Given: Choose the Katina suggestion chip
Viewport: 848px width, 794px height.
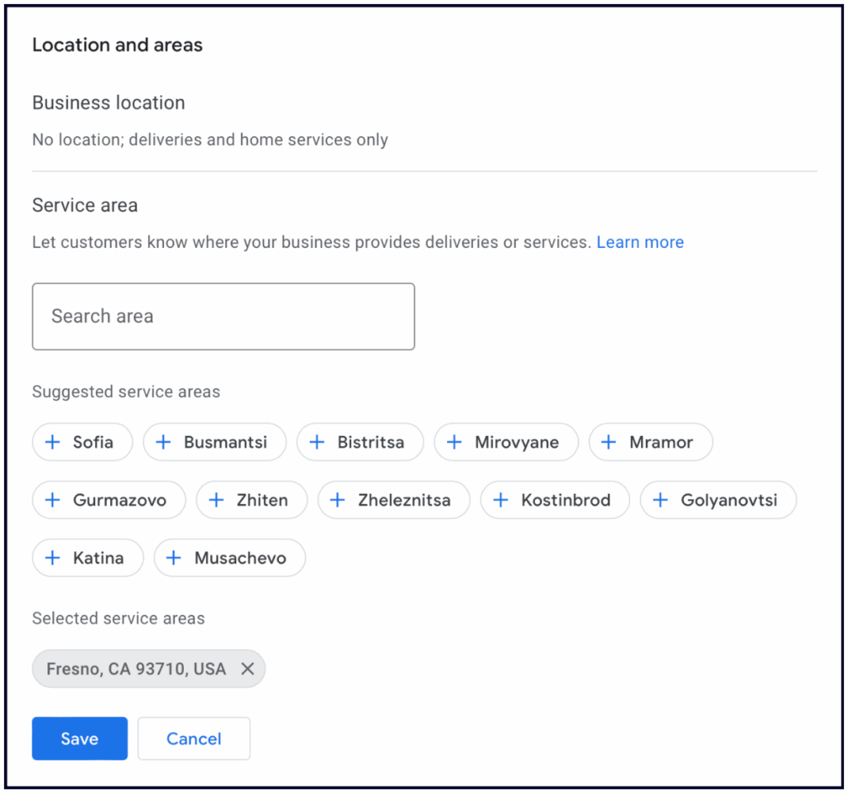Looking at the screenshot, I should pyautogui.click(x=88, y=558).
